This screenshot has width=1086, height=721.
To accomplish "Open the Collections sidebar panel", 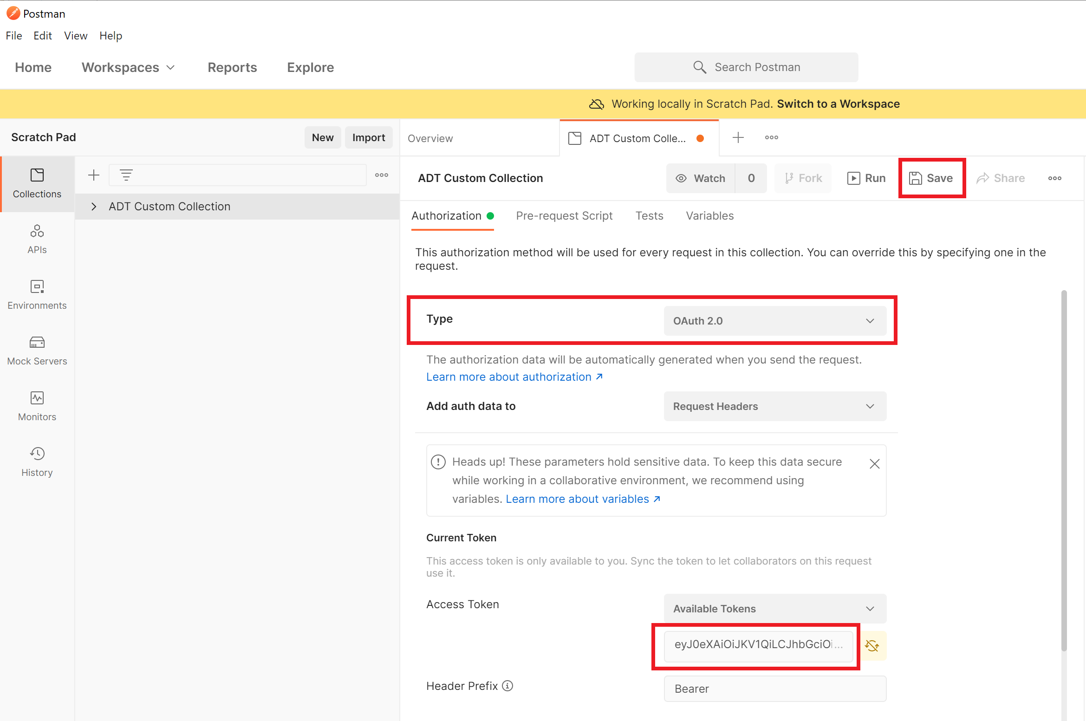I will coord(37,184).
